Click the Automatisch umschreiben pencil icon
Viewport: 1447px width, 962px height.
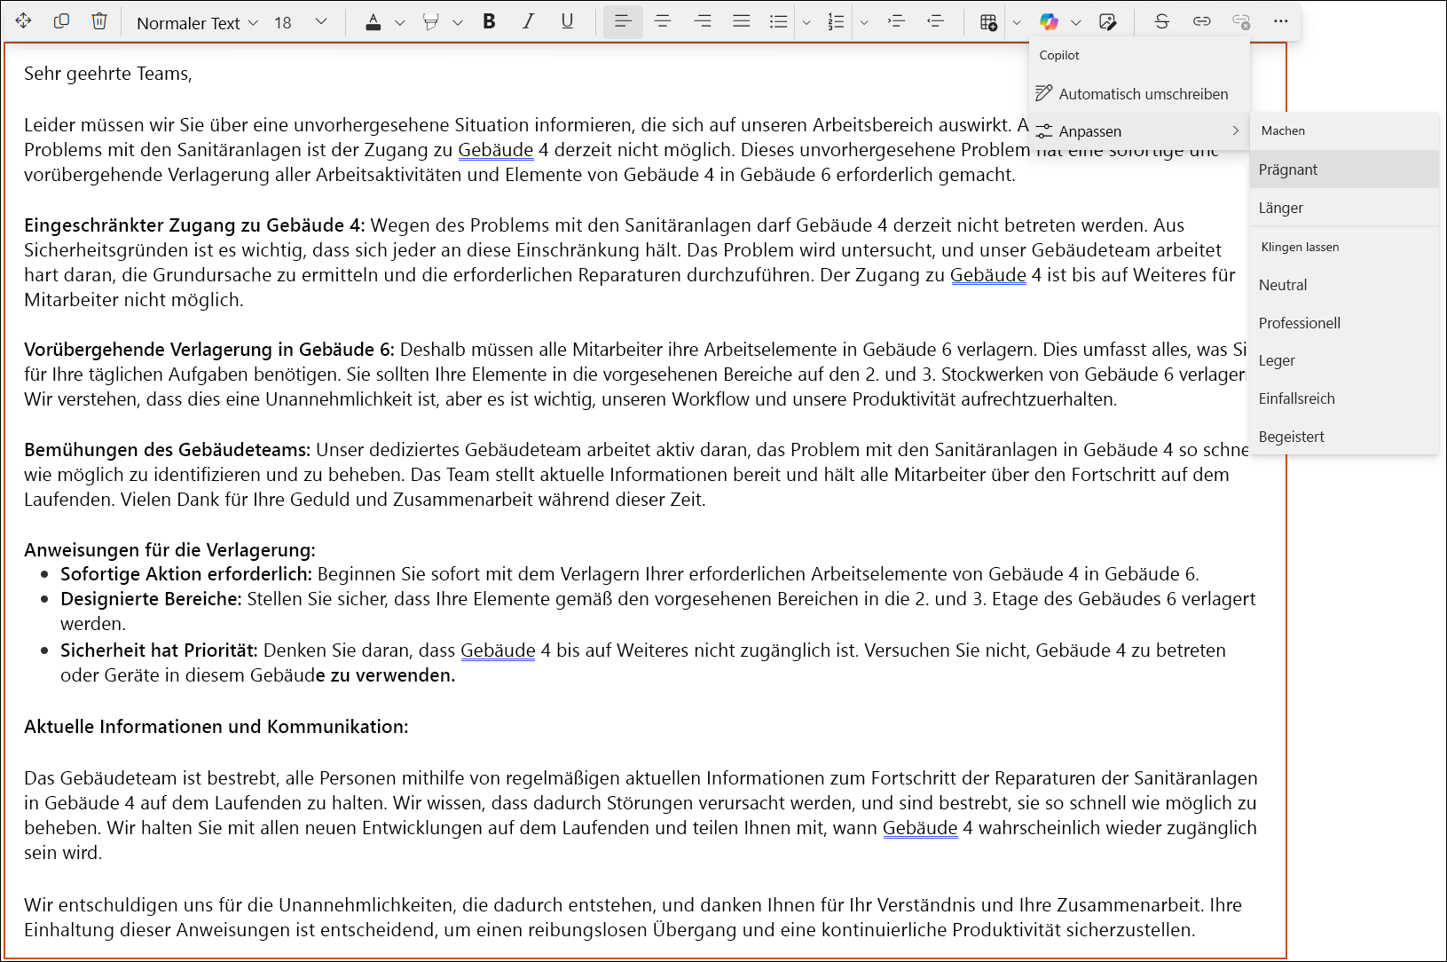1044,93
